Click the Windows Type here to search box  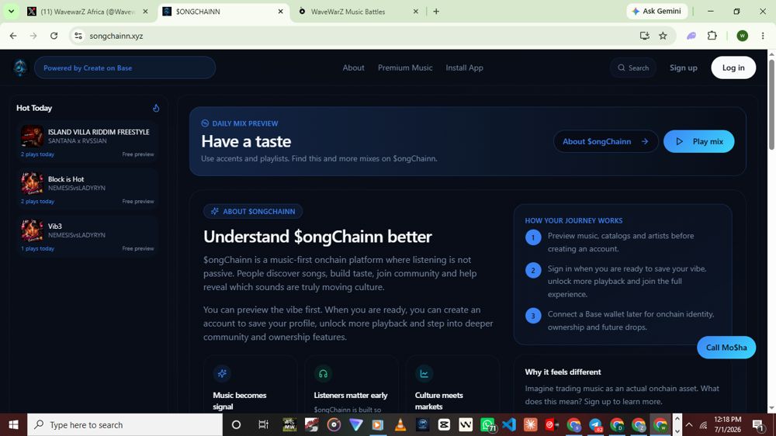[125, 424]
